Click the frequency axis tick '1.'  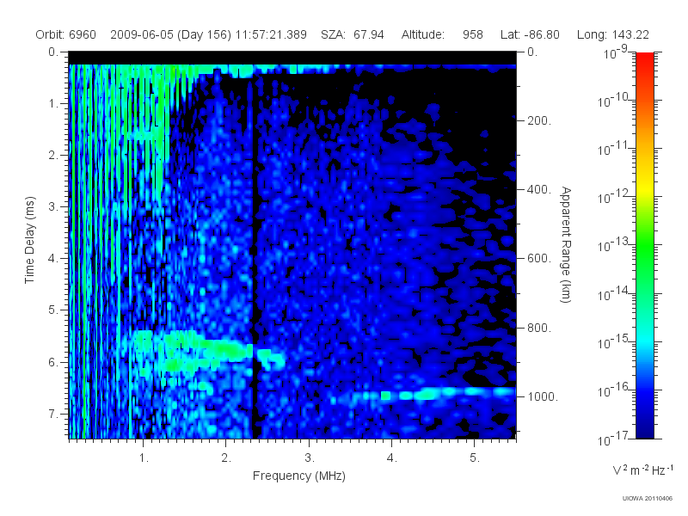coord(144,458)
